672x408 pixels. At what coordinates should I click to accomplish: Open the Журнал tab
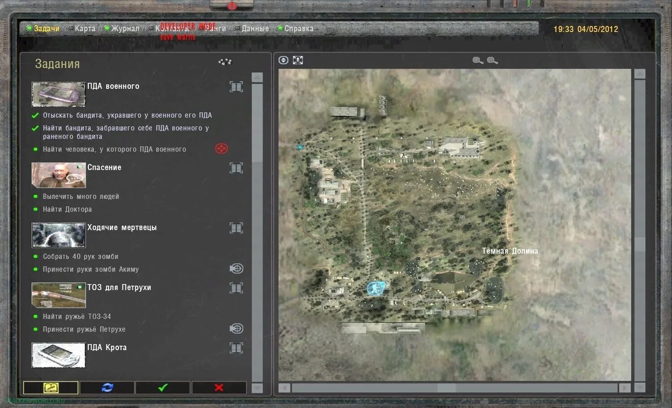[122, 28]
